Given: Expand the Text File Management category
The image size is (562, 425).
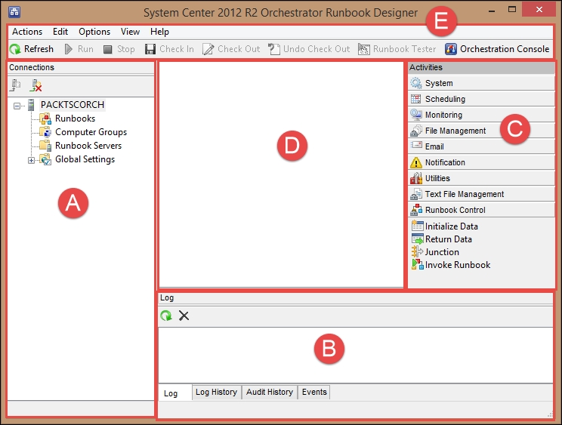Looking at the screenshot, I should click(x=481, y=194).
